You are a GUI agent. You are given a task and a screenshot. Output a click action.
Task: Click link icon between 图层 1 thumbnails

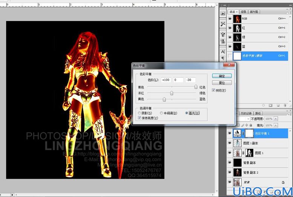point(243,153)
